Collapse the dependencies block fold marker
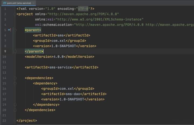Image resolution: width=194 pixels, height=125 pixels. pyautogui.click(x=15, y=78)
